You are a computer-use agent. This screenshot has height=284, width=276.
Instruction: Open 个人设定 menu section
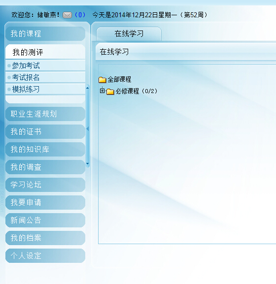point(45,255)
